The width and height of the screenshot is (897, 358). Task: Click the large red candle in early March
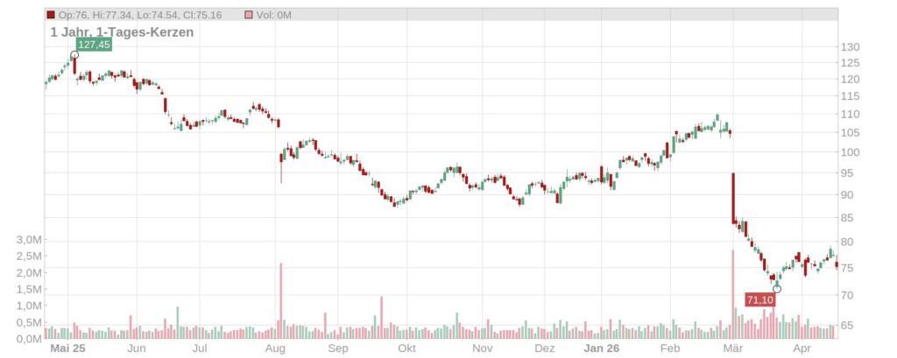tap(732, 199)
